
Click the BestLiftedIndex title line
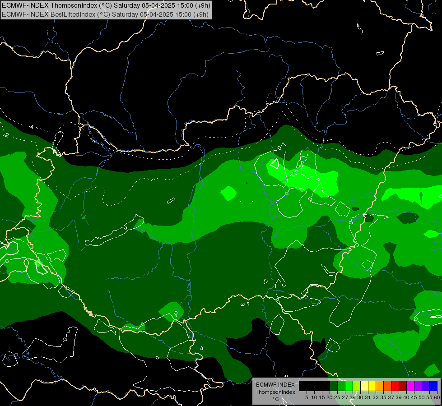(x=105, y=14)
